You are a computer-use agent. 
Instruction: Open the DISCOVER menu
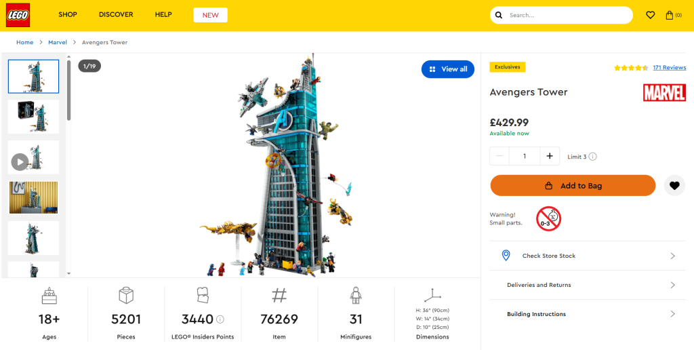click(x=116, y=15)
